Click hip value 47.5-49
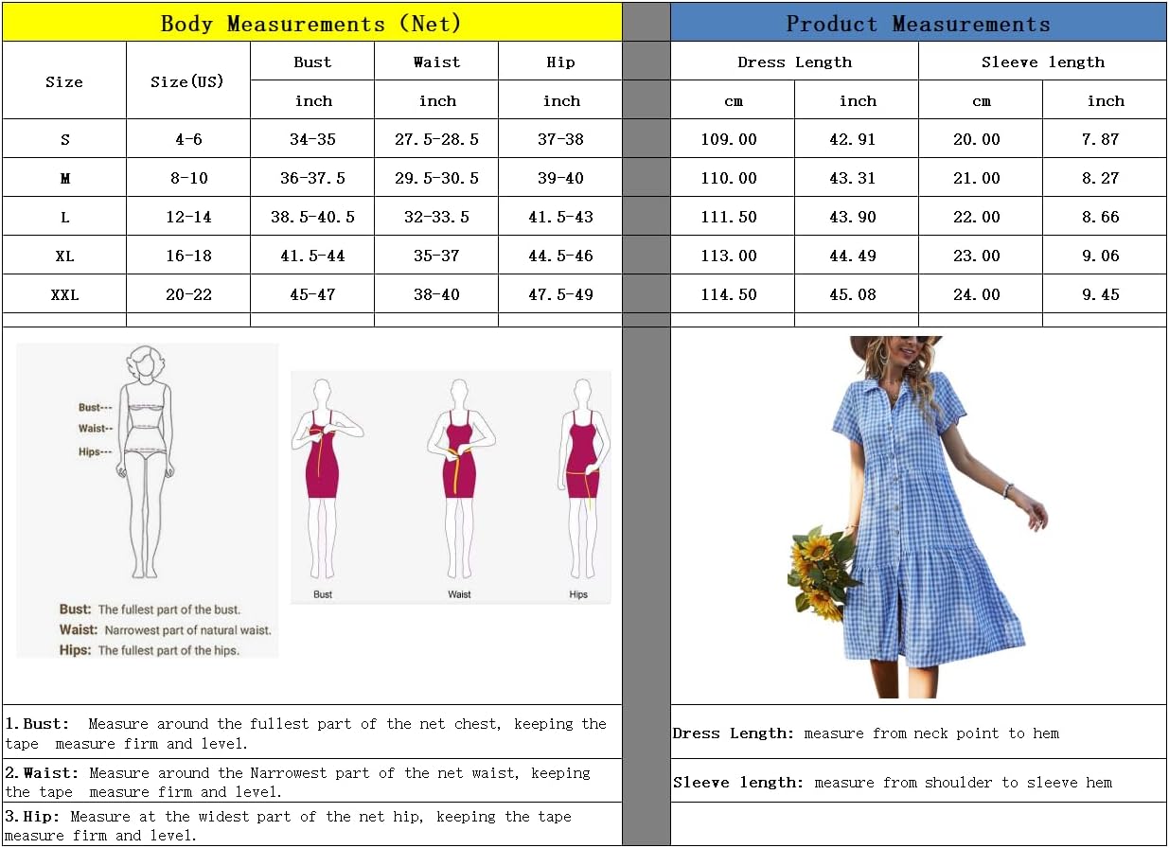 (x=560, y=294)
